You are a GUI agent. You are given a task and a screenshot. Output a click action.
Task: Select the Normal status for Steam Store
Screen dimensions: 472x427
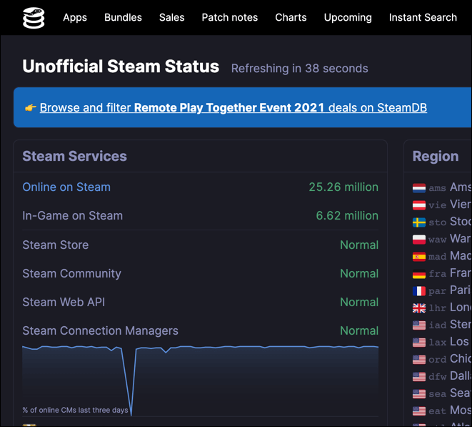click(359, 245)
